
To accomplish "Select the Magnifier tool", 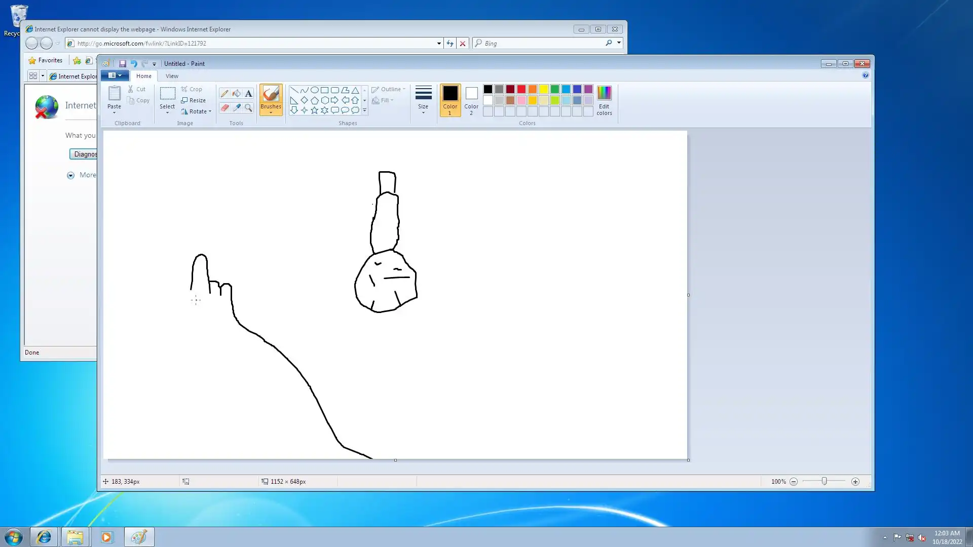I will pyautogui.click(x=248, y=107).
